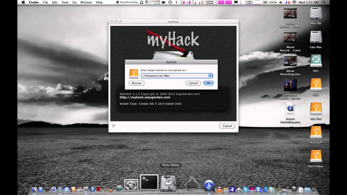The height and width of the screenshot is (195, 347).
Task: Select the HD2 USB drive icon
Action: point(316,85)
